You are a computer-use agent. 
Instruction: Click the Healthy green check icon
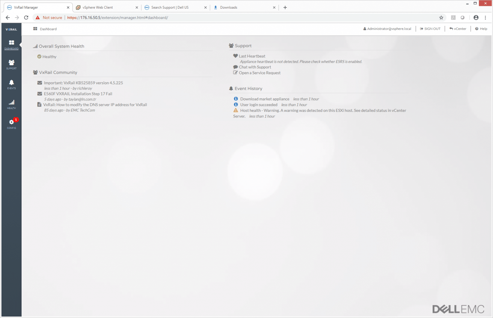point(39,56)
